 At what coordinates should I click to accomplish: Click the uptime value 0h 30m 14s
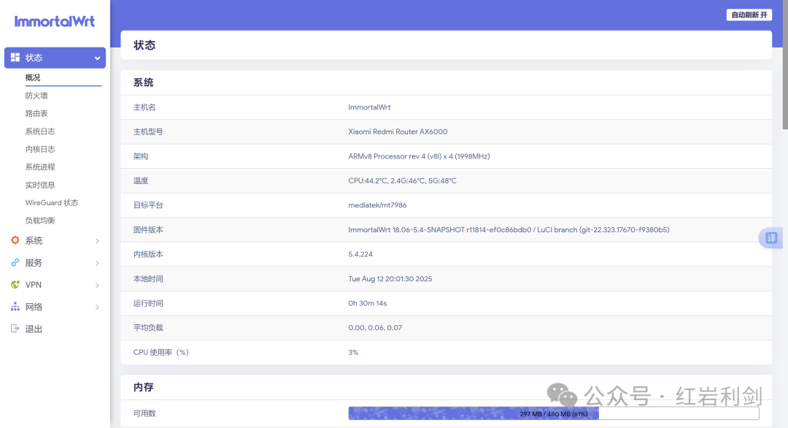click(x=367, y=303)
